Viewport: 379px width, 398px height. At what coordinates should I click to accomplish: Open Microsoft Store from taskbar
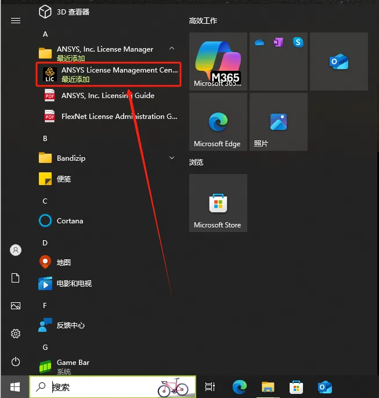296,388
